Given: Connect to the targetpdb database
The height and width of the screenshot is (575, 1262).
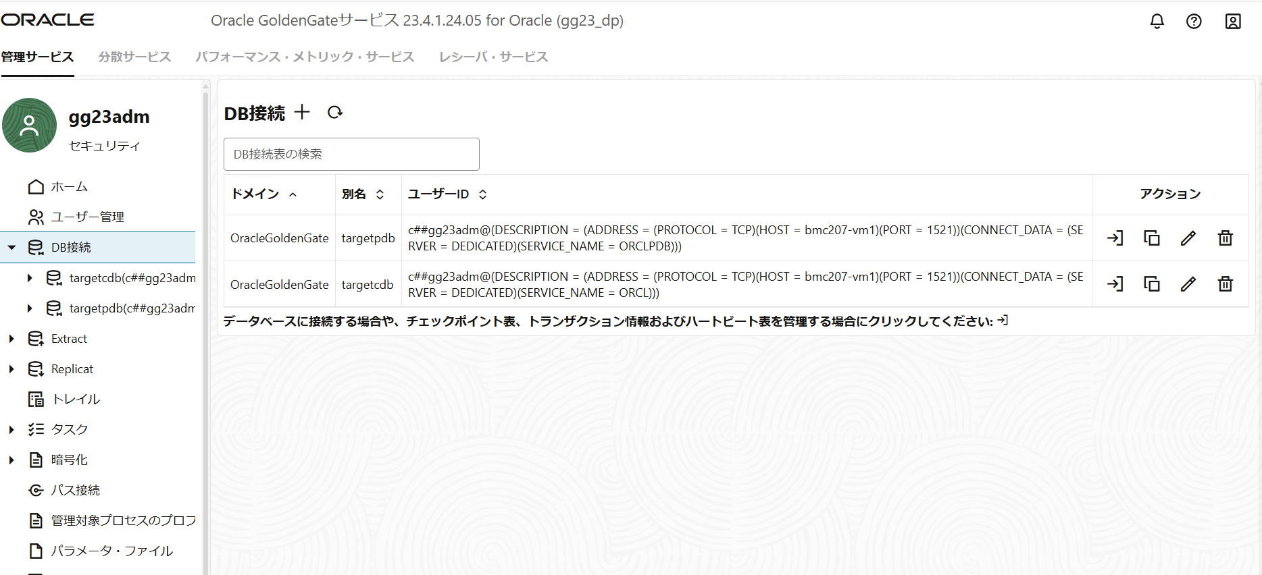Looking at the screenshot, I should [x=1115, y=238].
